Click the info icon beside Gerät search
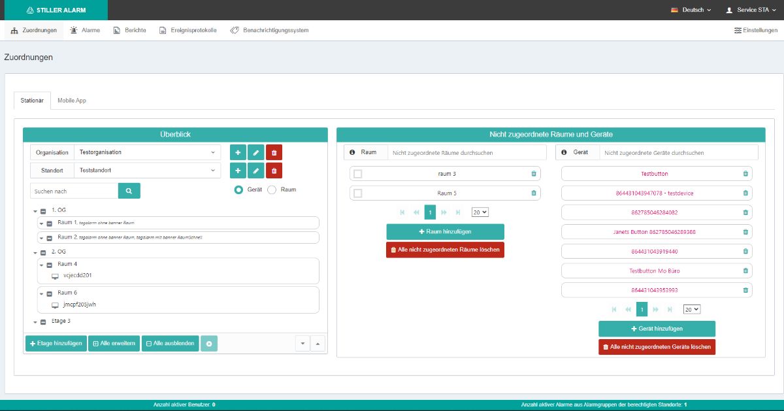784x411 pixels. coord(564,152)
